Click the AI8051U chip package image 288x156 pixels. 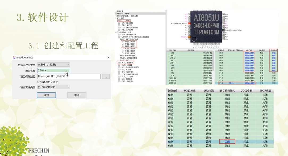[x=206, y=26]
